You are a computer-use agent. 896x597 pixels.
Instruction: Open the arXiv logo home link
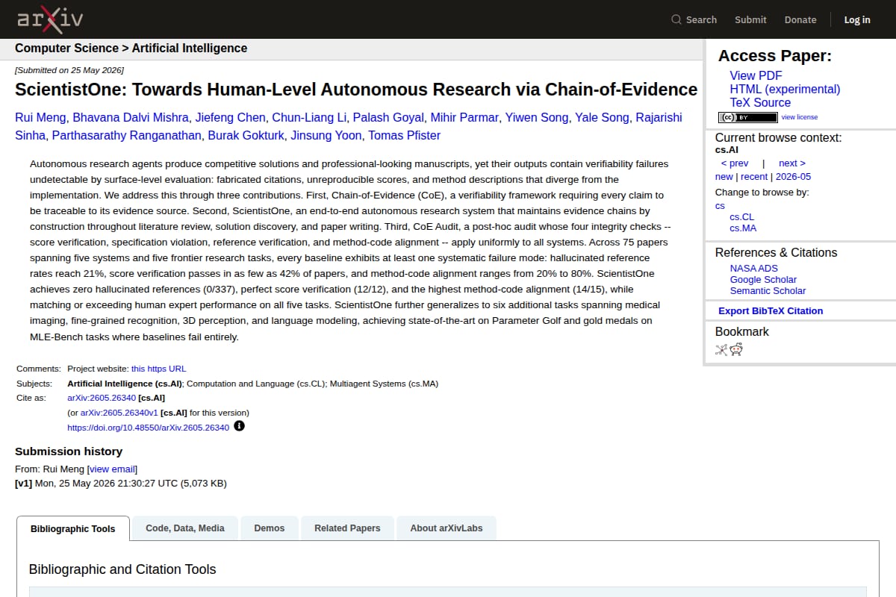click(x=50, y=19)
